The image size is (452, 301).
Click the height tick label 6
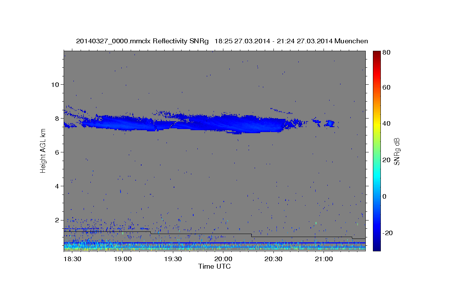(x=57, y=152)
